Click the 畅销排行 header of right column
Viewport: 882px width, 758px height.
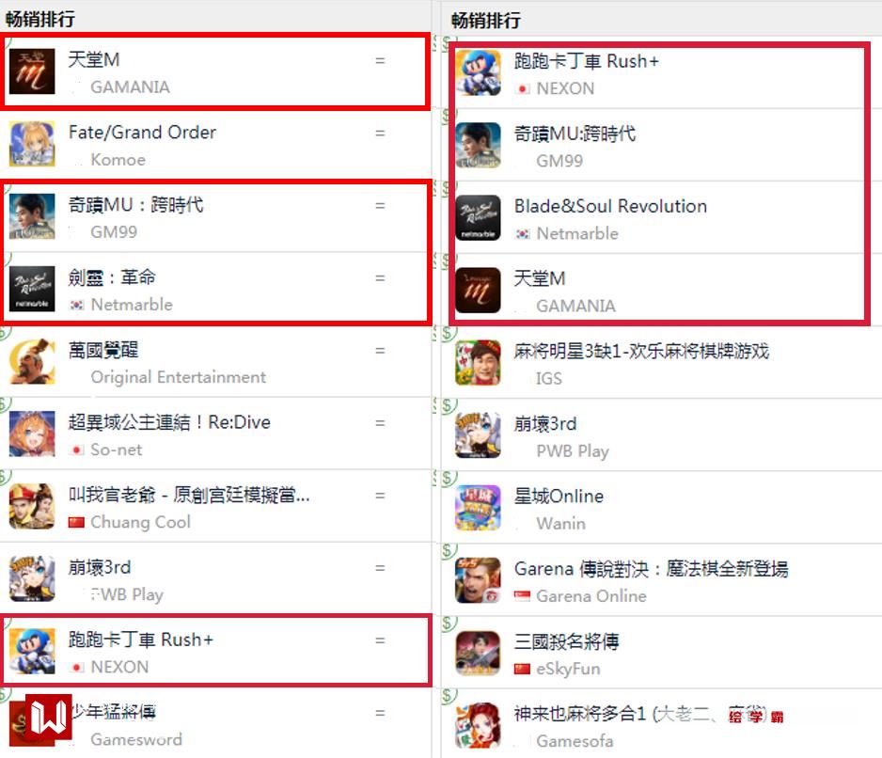pos(486,21)
